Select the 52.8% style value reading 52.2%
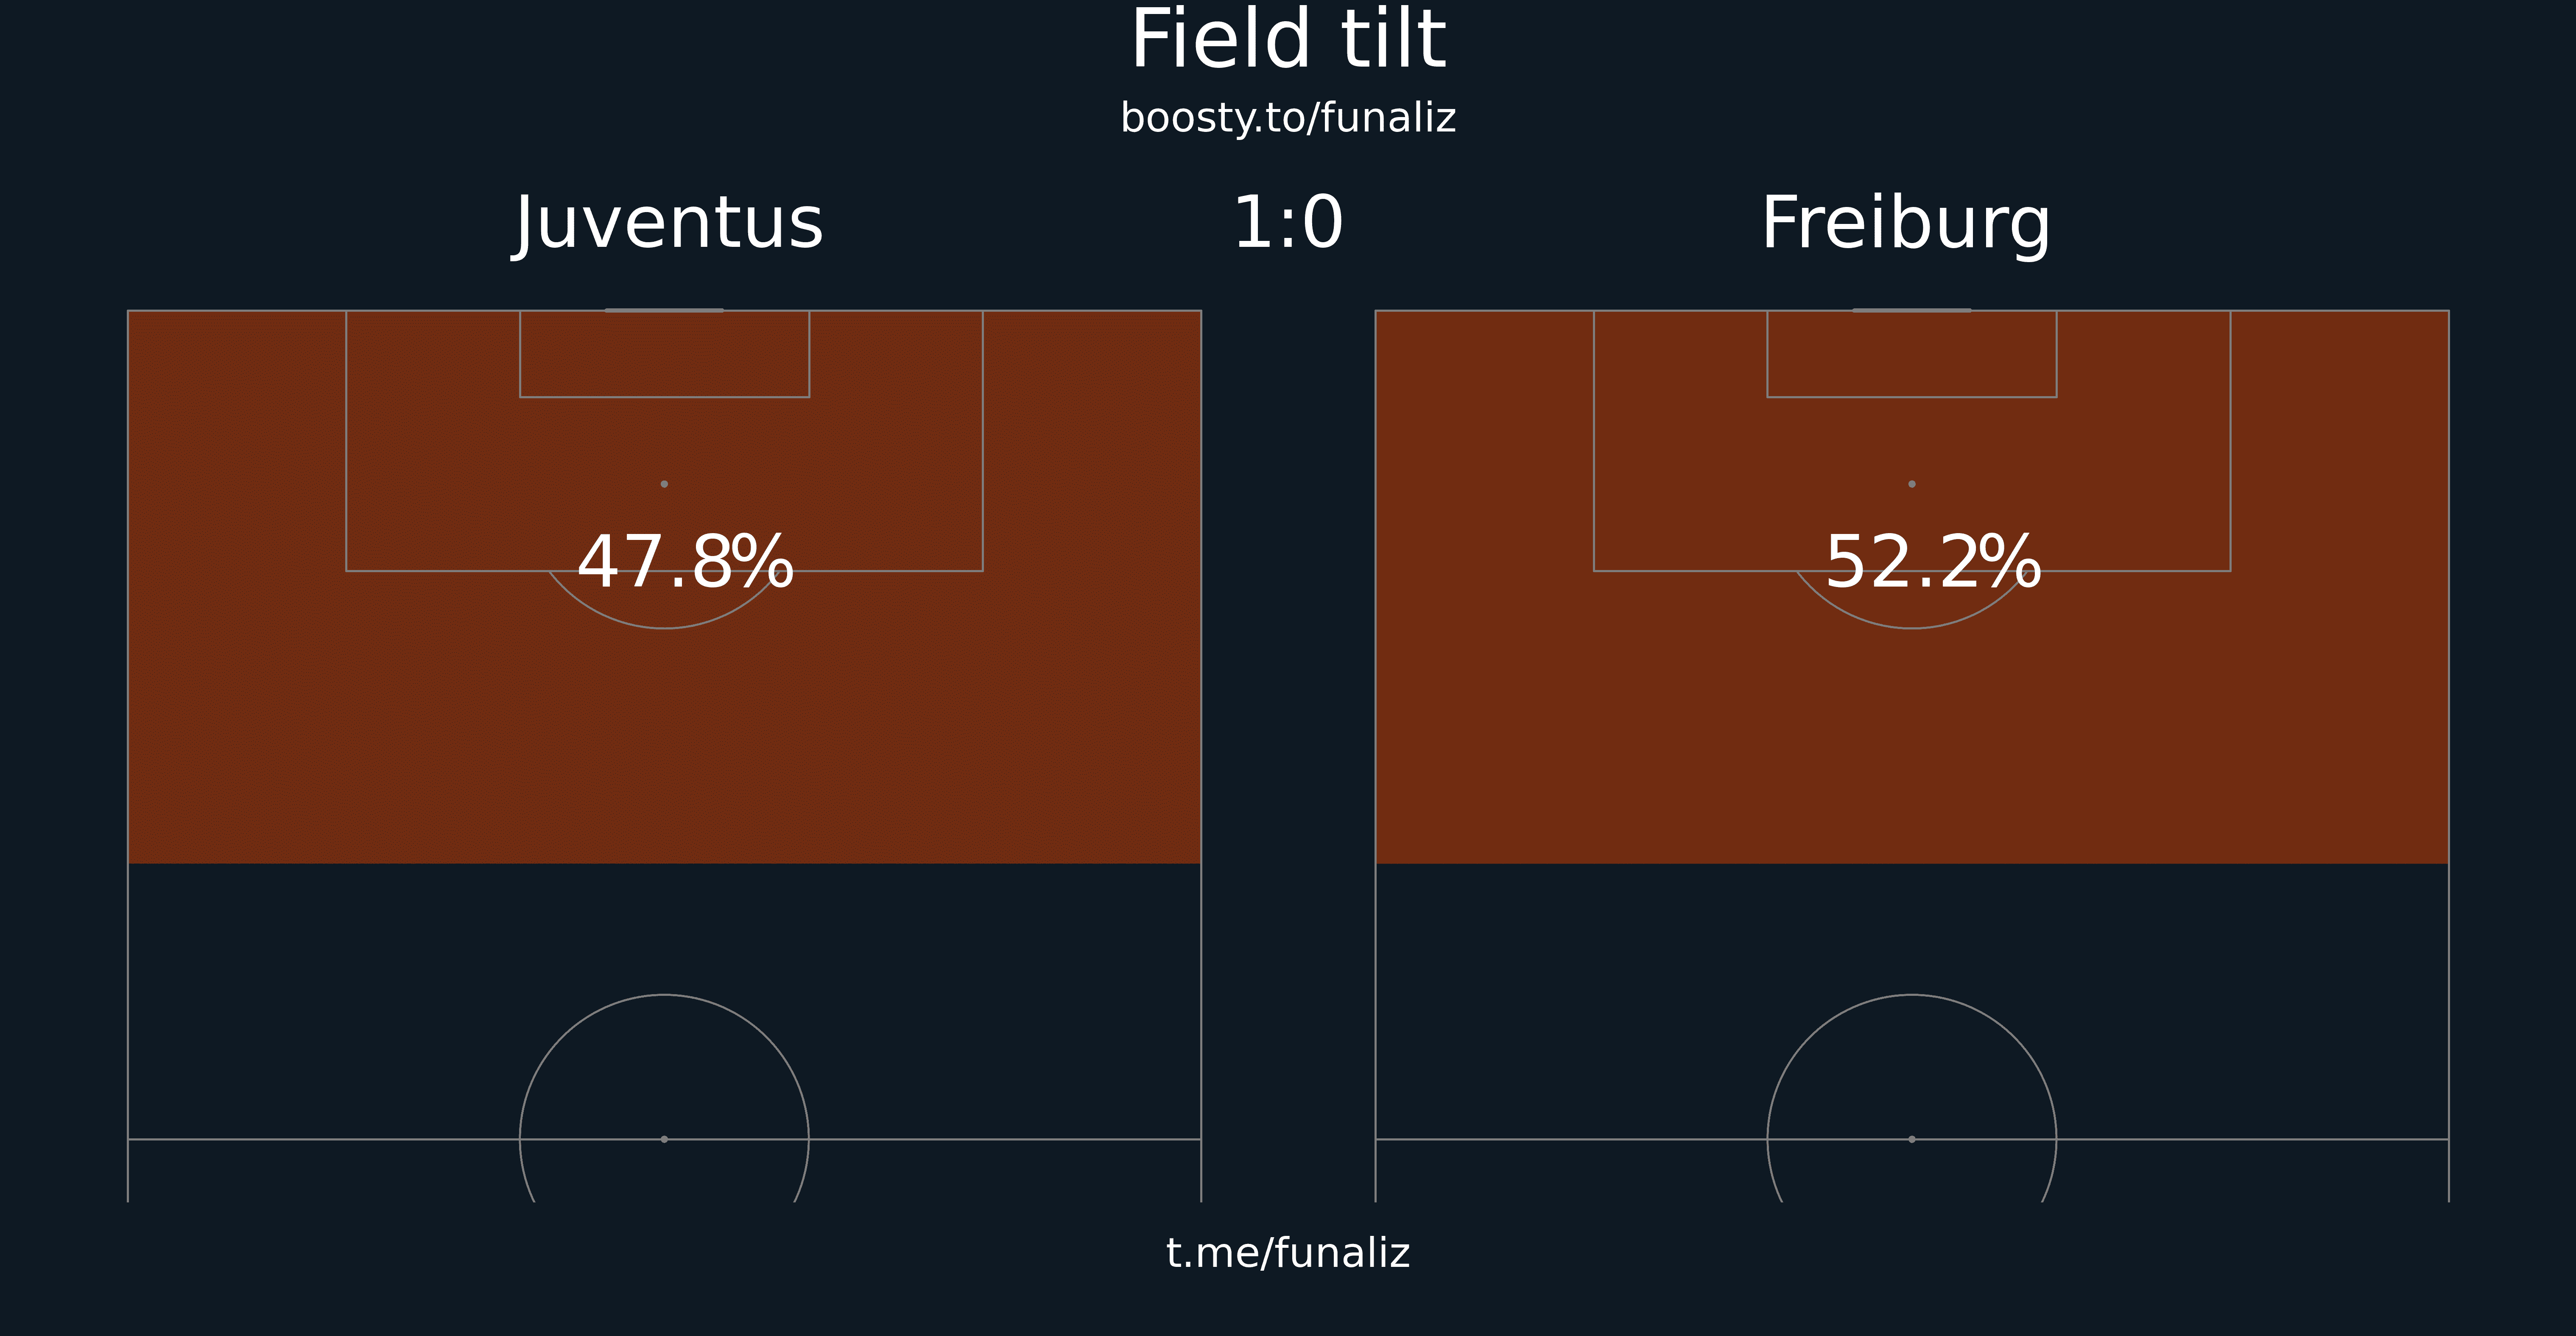2576x1336 pixels. (1933, 562)
